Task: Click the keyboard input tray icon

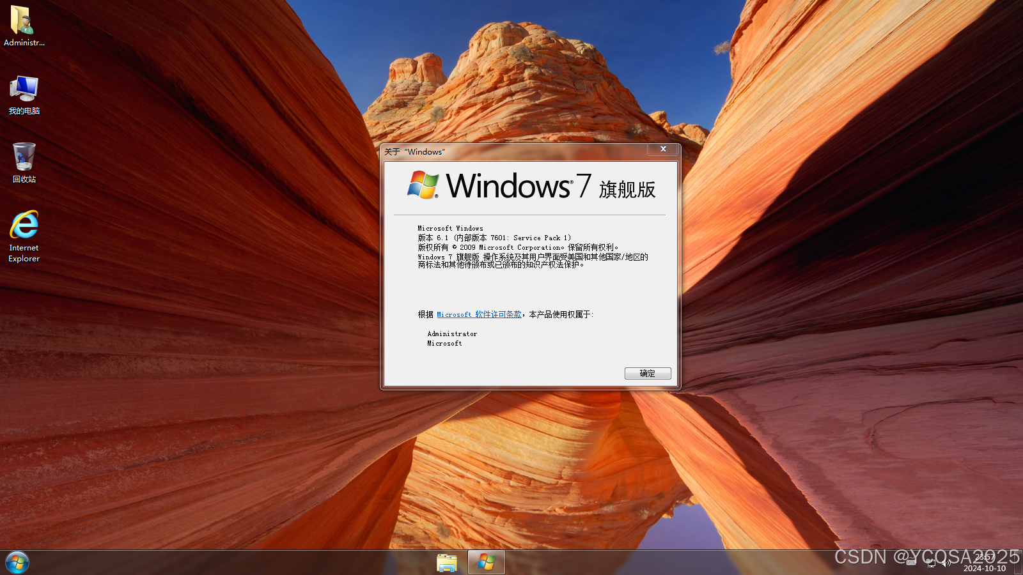Action: [x=911, y=563]
